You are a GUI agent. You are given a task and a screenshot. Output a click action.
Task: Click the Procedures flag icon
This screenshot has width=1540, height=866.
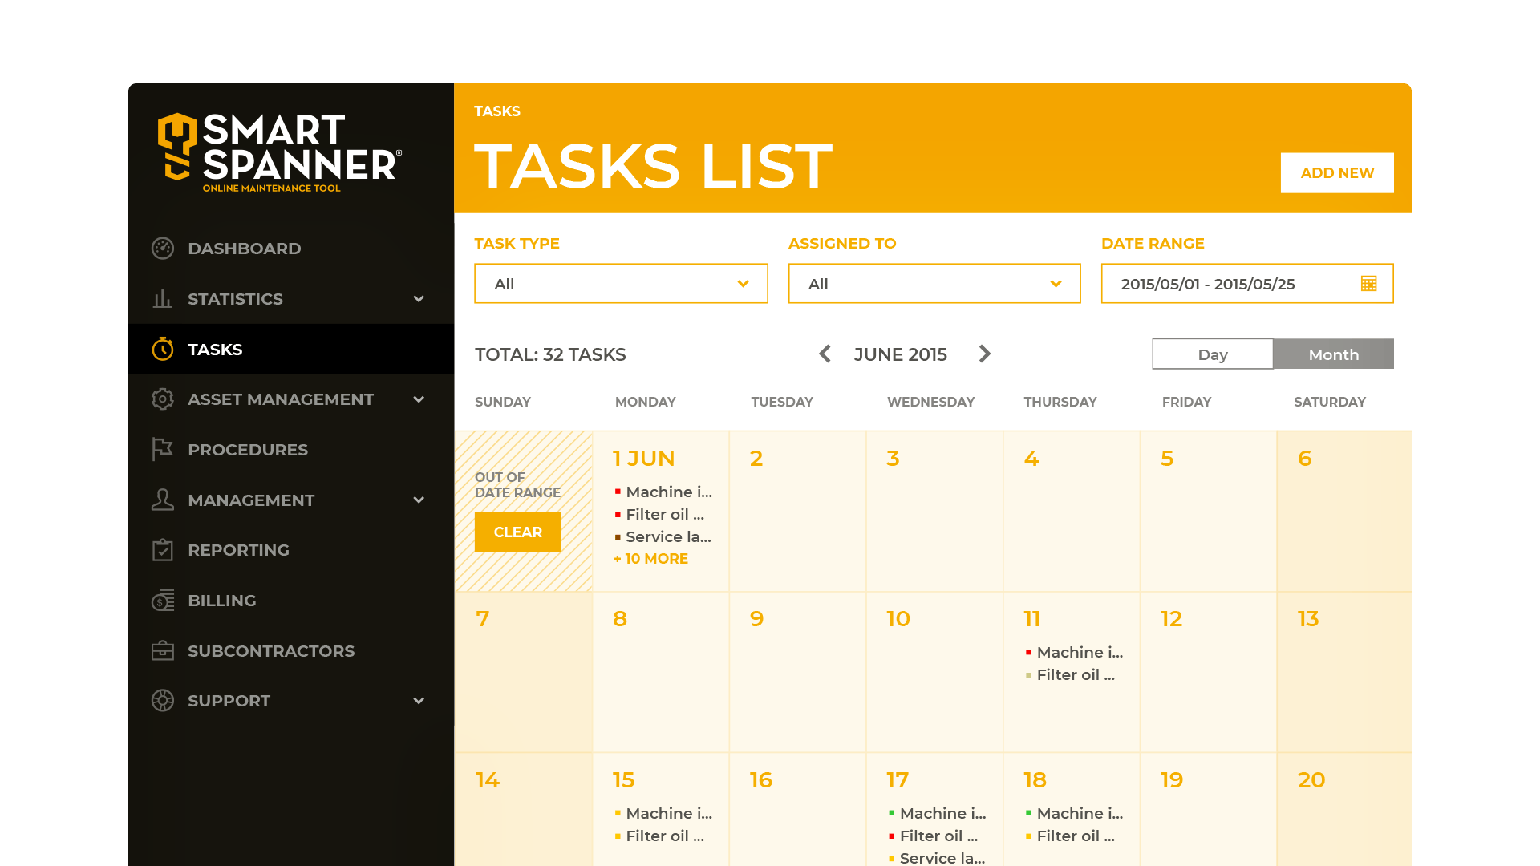(x=163, y=449)
